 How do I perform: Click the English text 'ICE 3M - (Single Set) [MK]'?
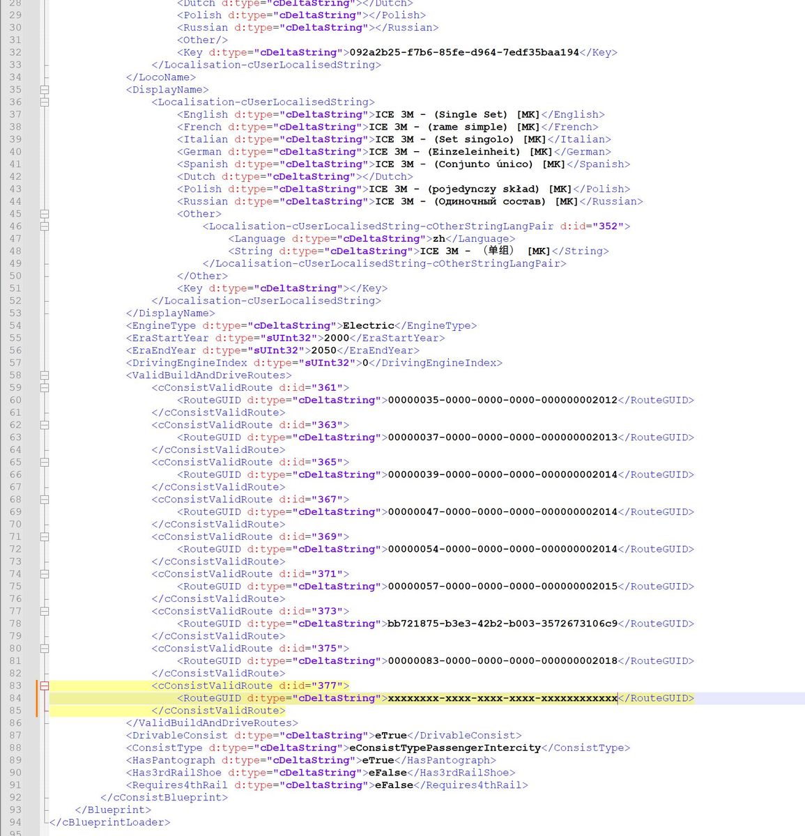457,114
